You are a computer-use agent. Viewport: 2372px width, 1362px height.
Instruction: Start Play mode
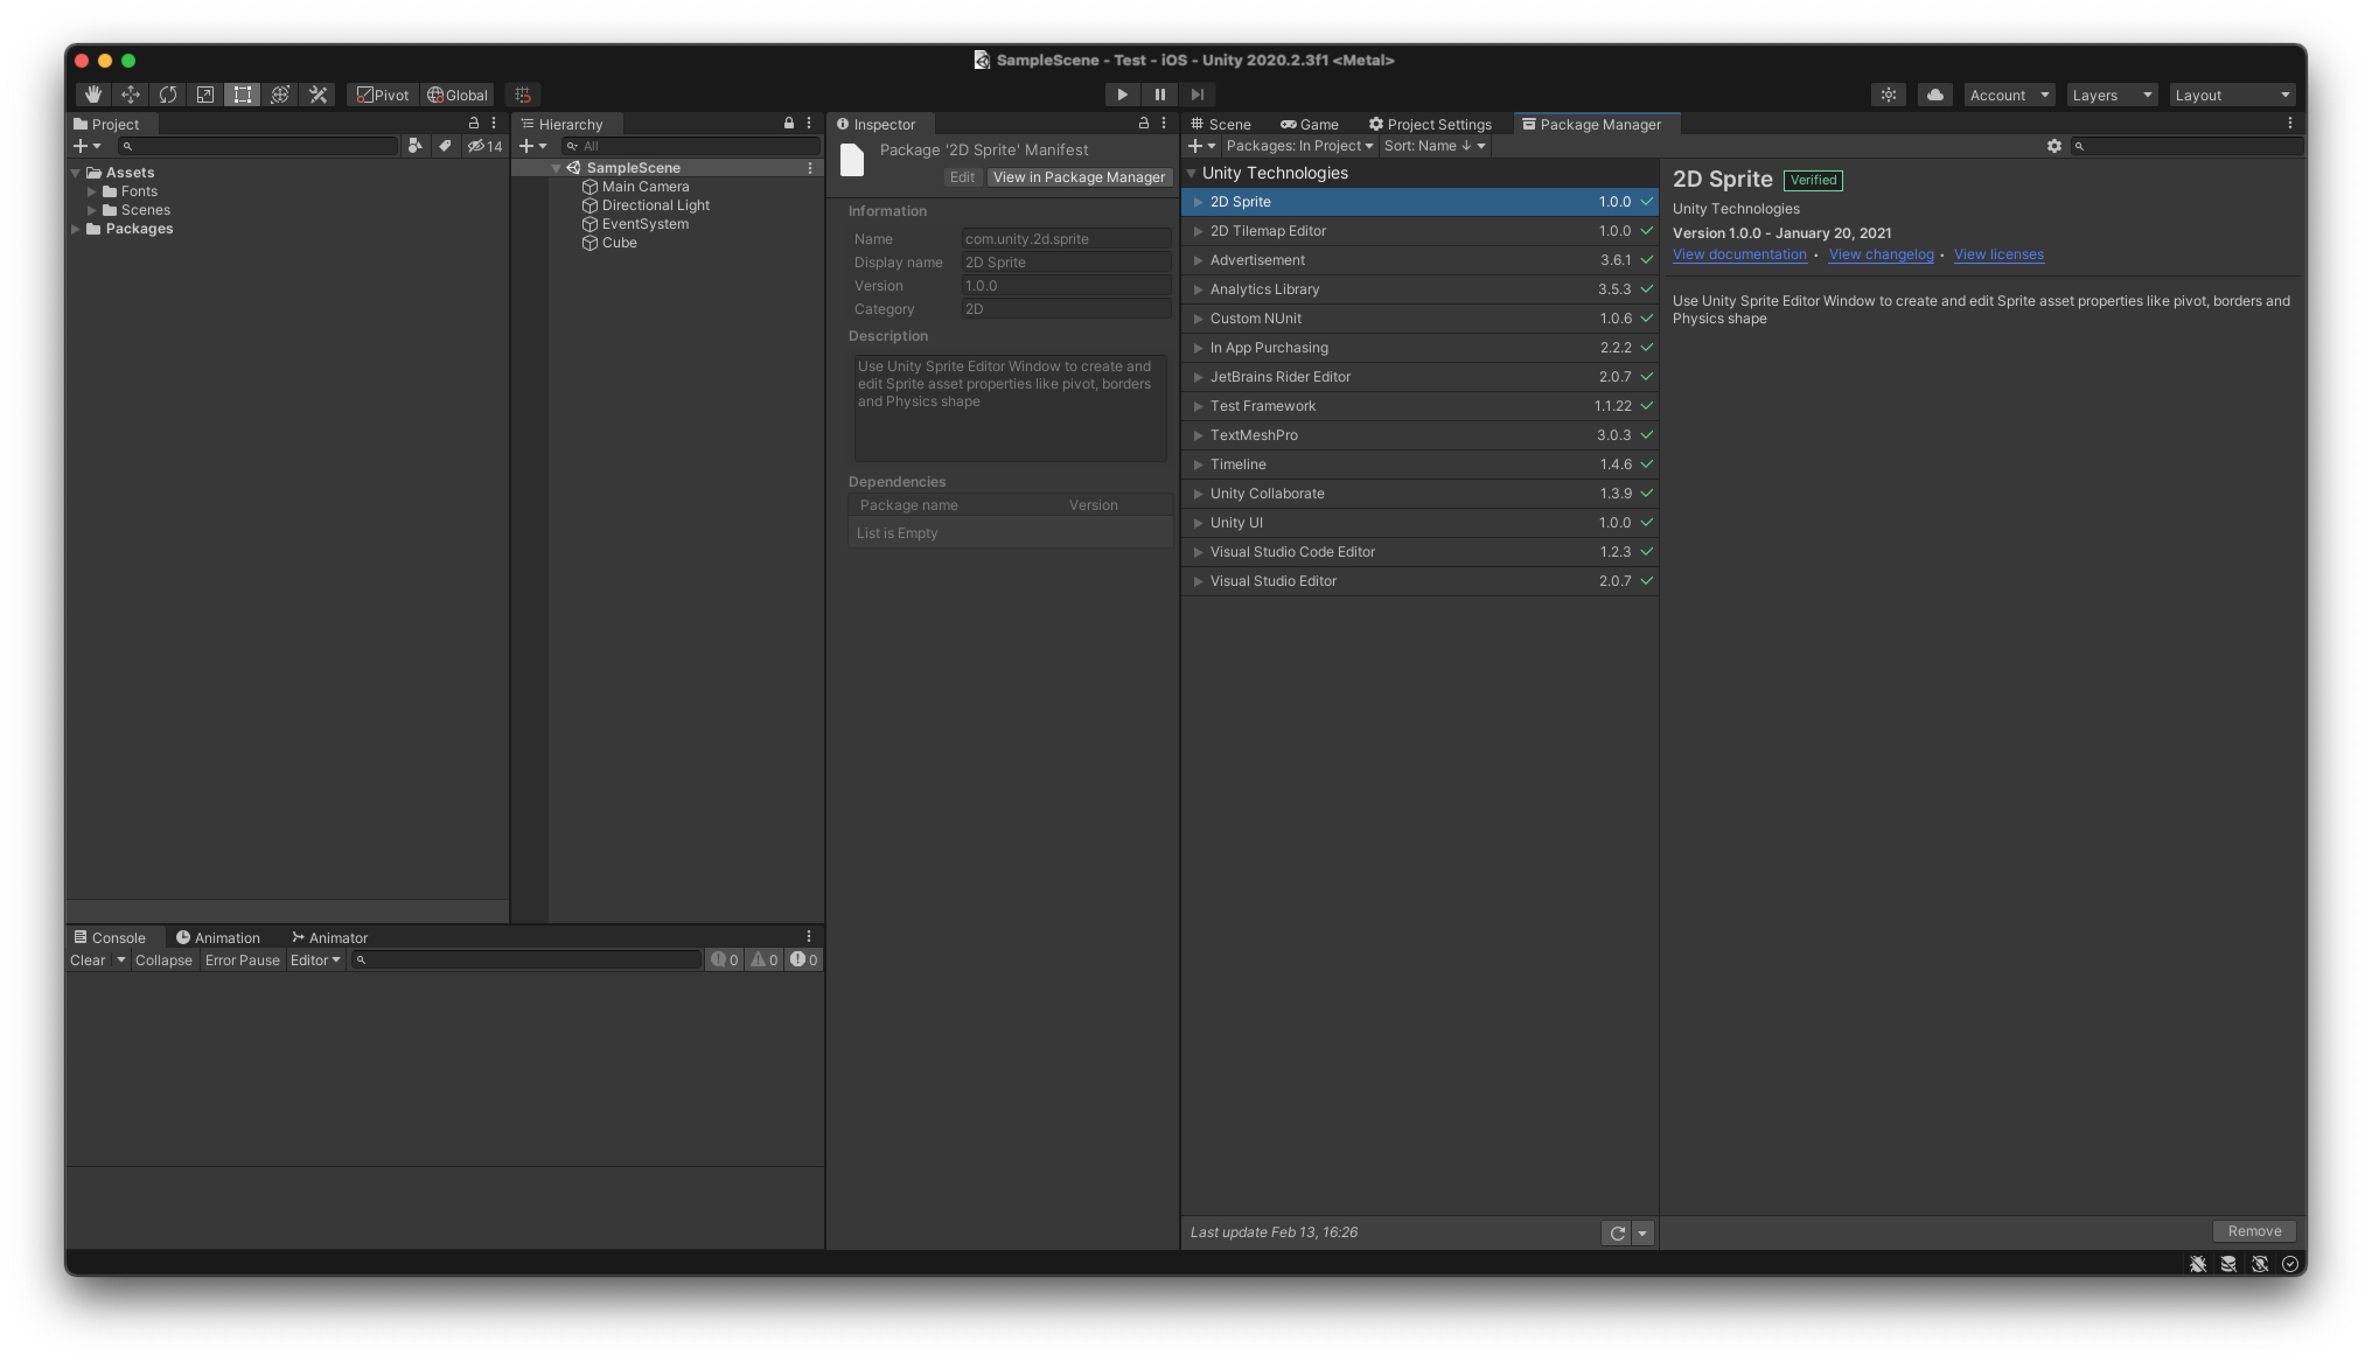pyautogui.click(x=1121, y=95)
